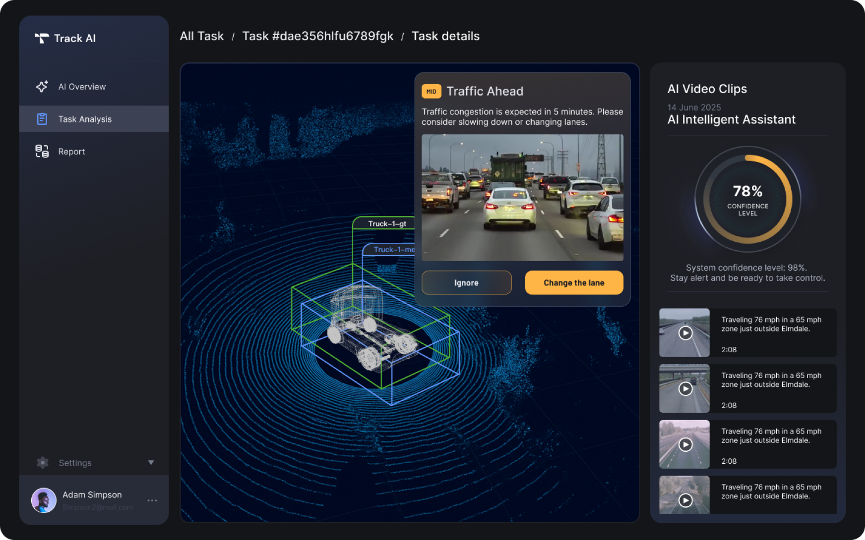Open Task #dae356hlfu6789fgk breadcrumb
The height and width of the screenshot is (540, 865).
(x=318, y=36)
